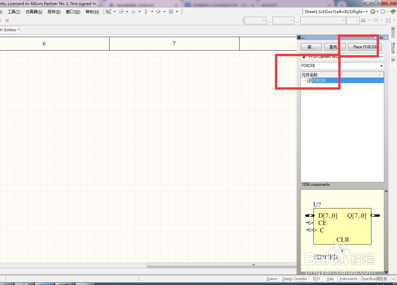Click the 库... button in Libraries panel

click(x=311, y=47)
